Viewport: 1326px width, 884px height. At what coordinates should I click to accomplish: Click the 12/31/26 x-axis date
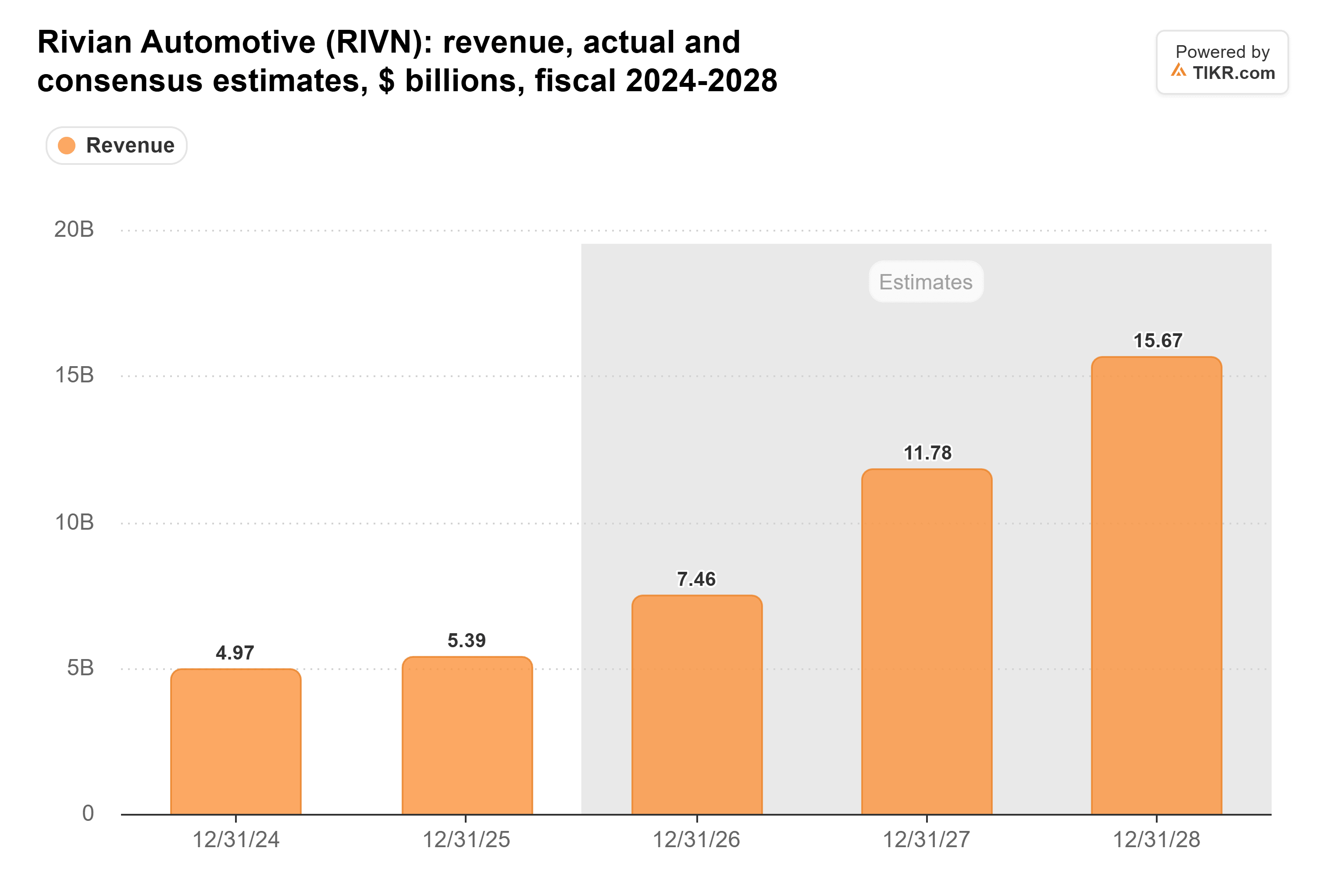[x=696, y=840]
